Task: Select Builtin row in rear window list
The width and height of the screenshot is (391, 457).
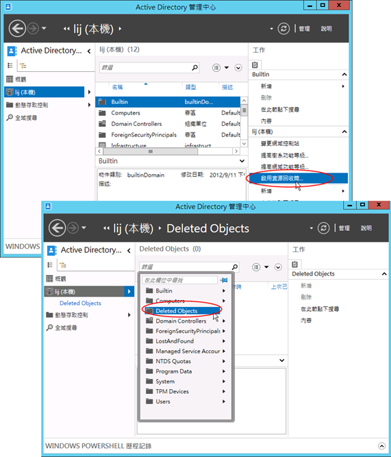Action: [x=168, y=101]
